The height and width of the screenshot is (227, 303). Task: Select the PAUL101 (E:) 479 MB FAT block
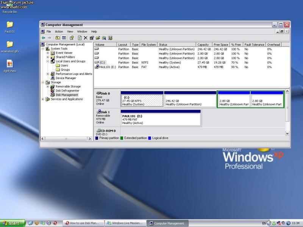(161, 118)
